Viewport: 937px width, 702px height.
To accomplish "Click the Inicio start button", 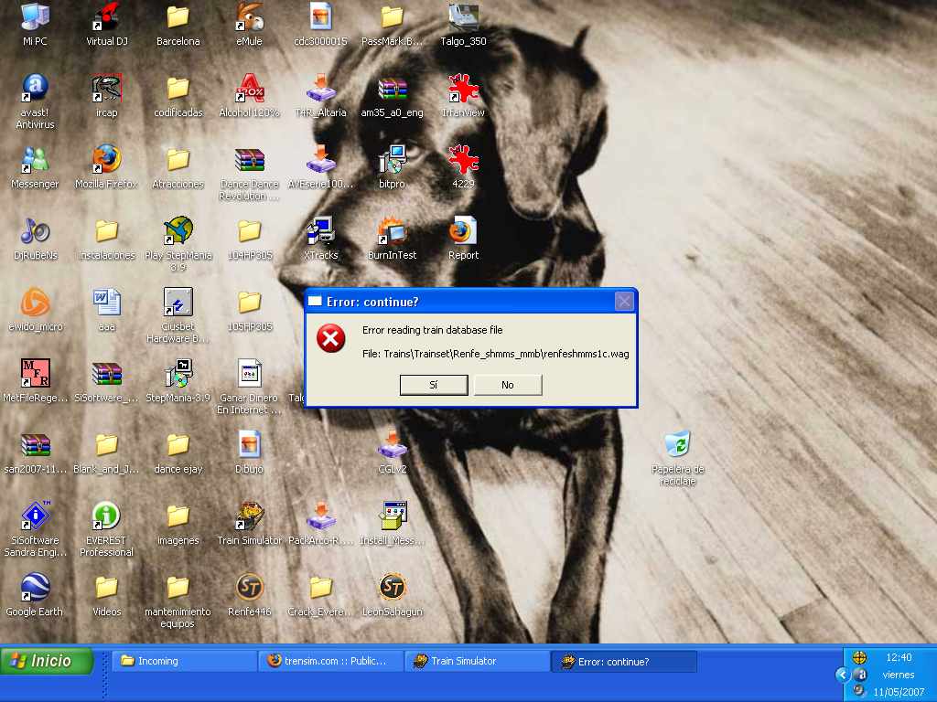I will 48,661.
